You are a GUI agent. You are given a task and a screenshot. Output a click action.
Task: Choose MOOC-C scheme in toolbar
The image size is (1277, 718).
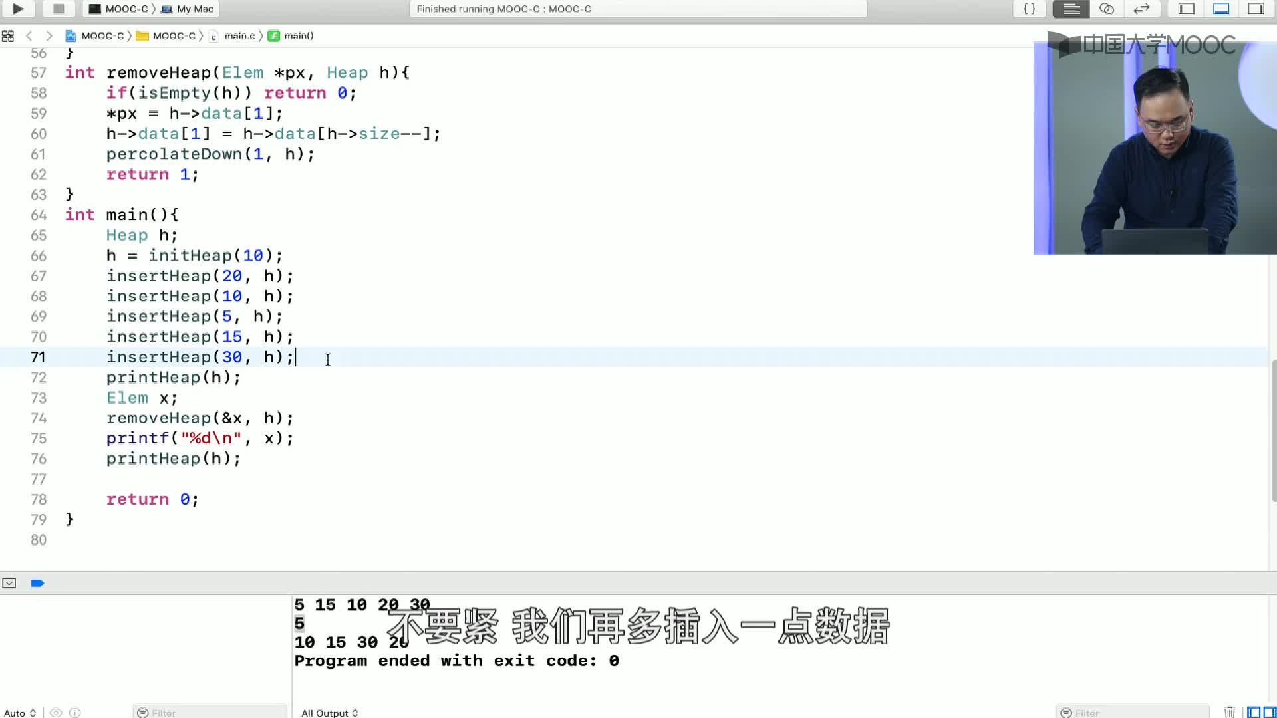pyautogui.click(x=118, y=9)
